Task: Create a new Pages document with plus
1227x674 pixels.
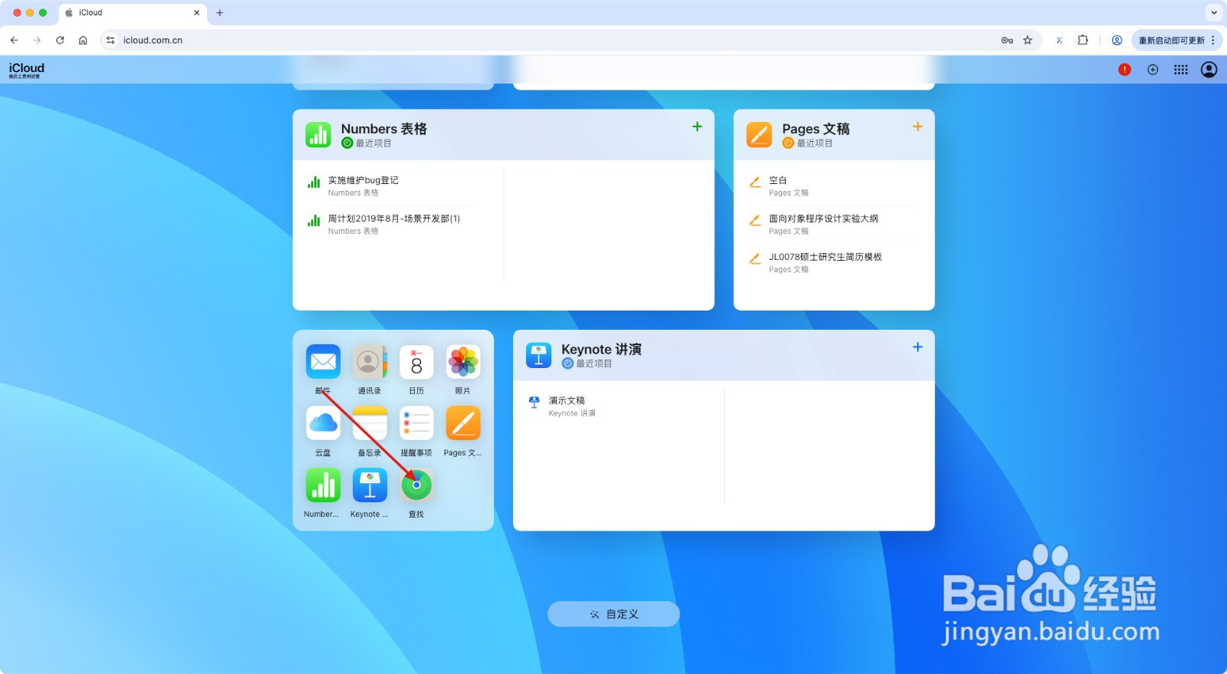Action: [917, 127]
